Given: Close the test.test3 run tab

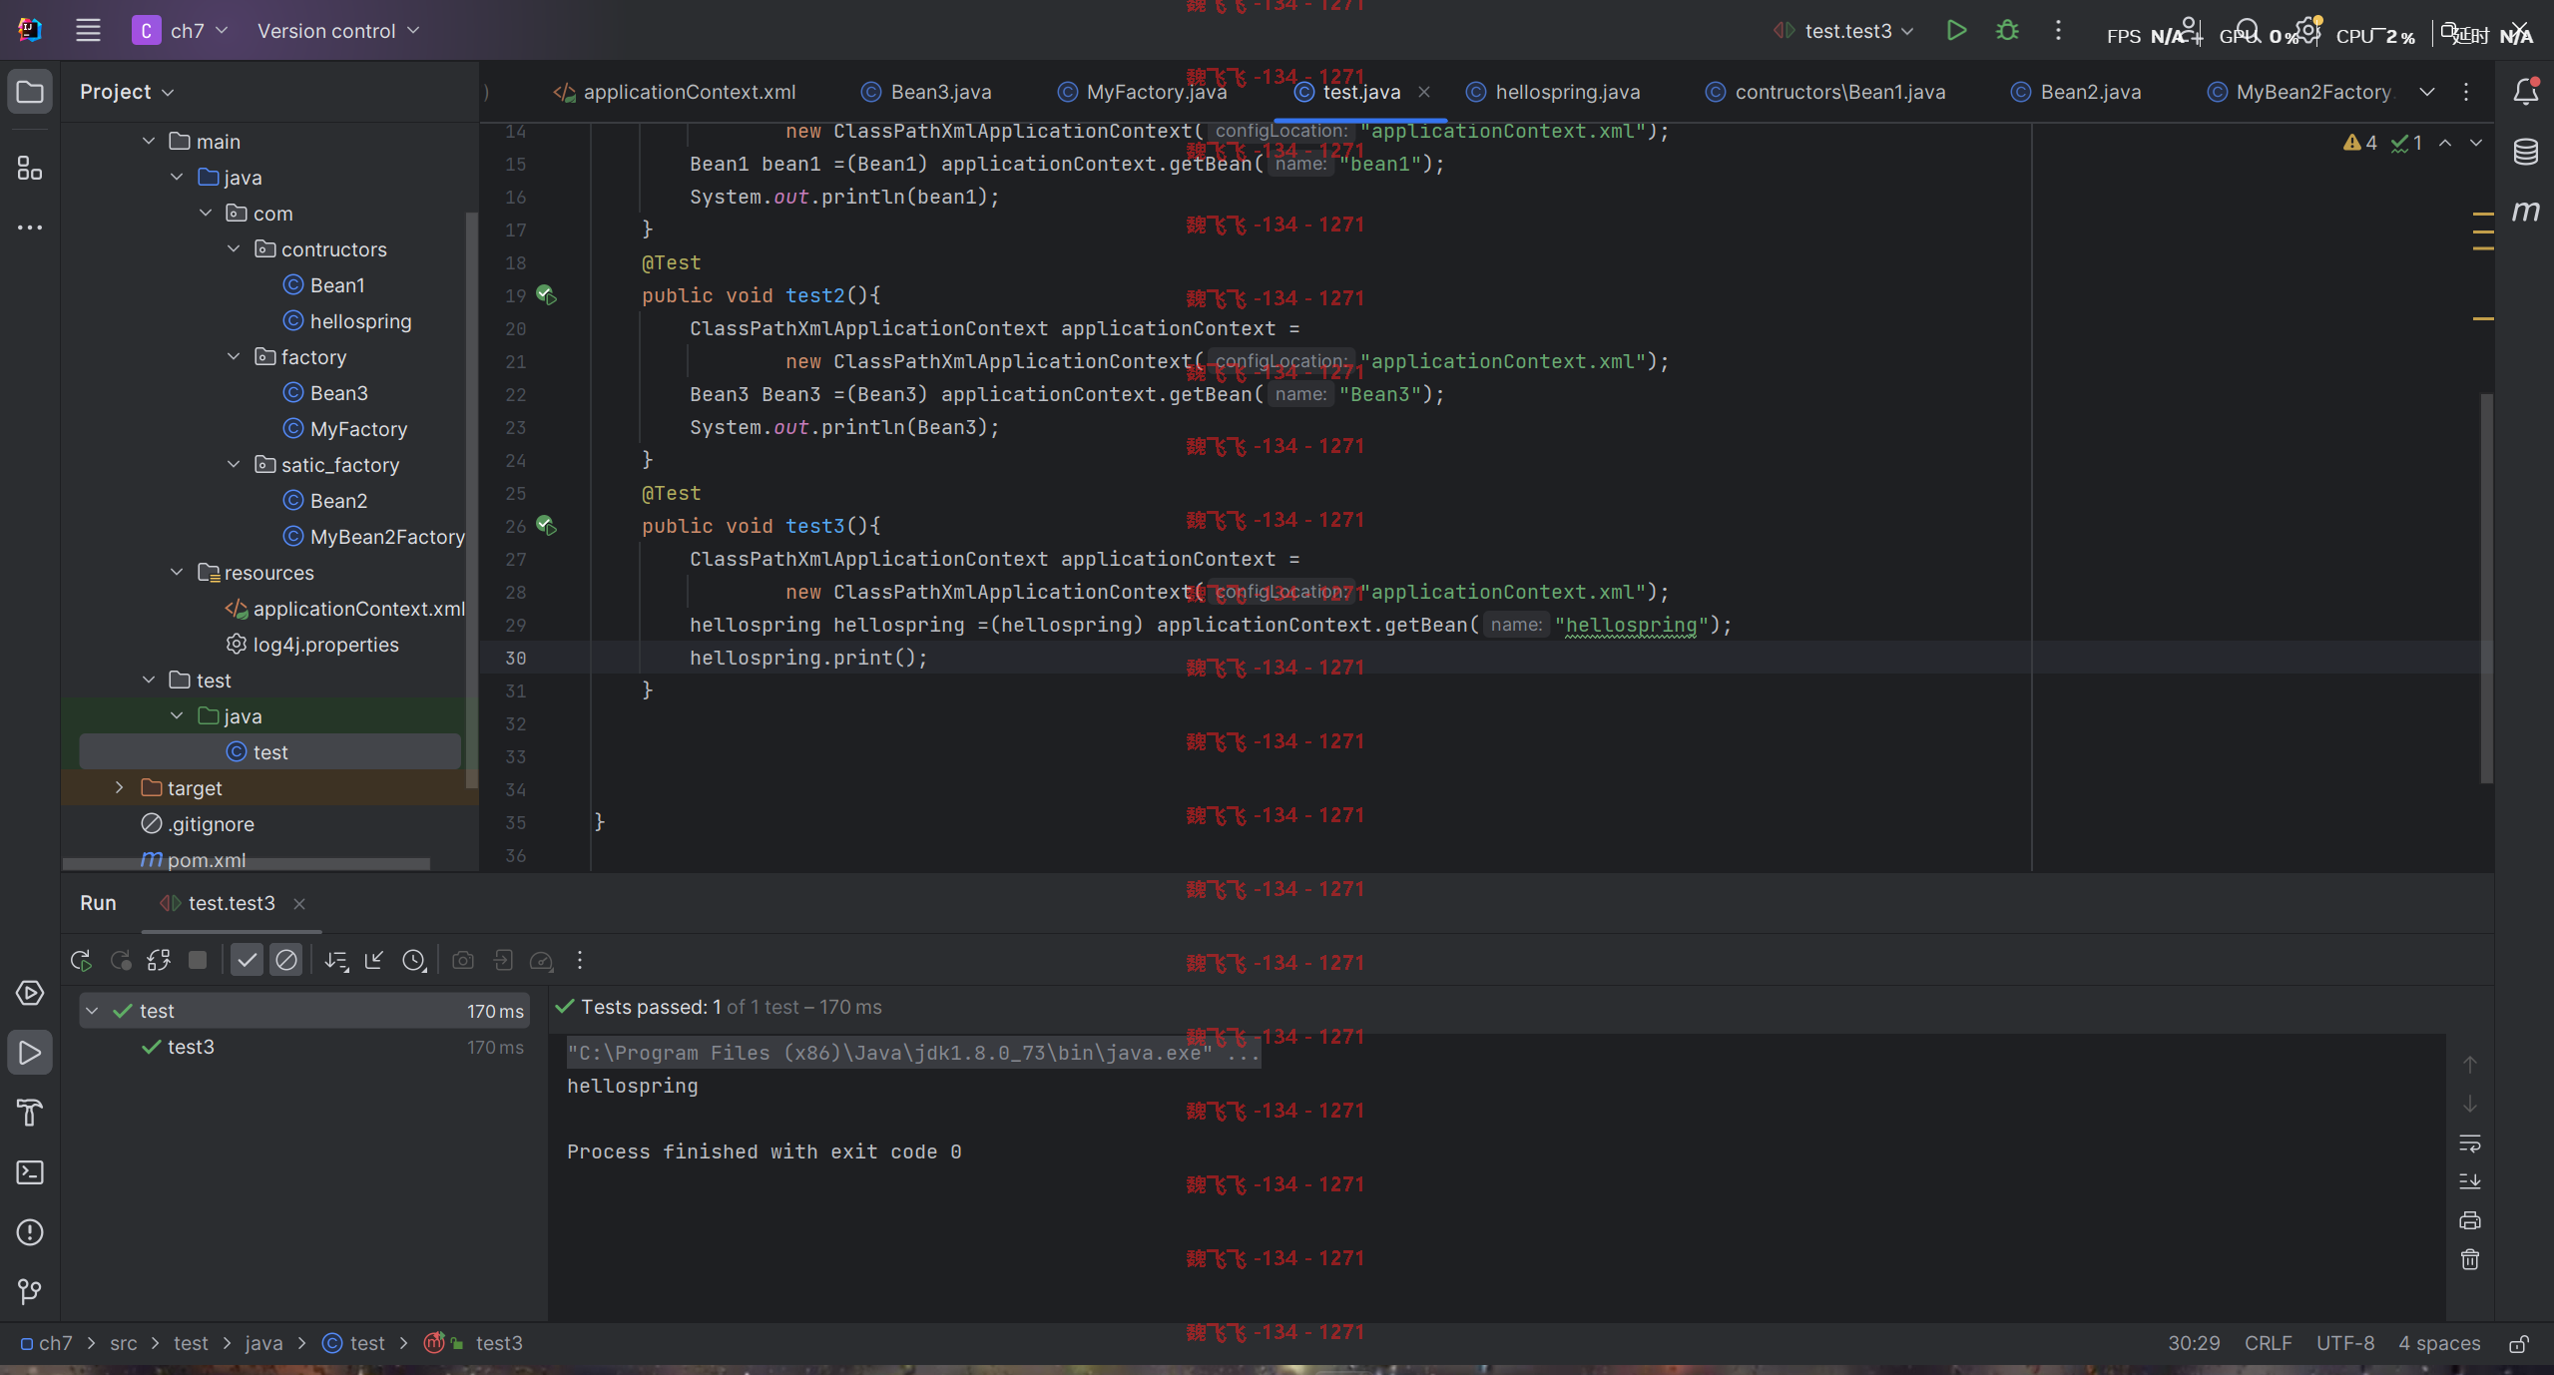Looking at the screenshot, I should coord(299,903).
